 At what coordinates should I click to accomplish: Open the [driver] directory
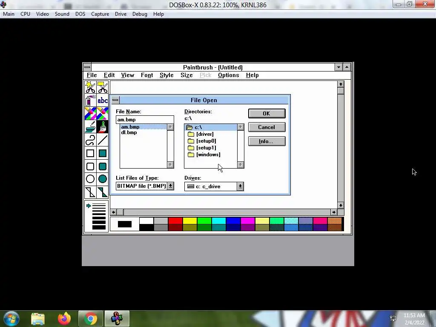point(205,134)
